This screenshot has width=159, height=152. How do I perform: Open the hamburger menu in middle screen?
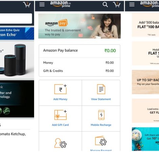pyautogui.click(x=42, y=4)
